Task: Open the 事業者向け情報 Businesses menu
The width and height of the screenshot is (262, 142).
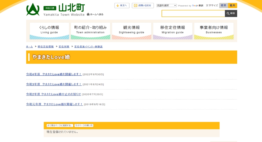Action: (x=214, y=31)
